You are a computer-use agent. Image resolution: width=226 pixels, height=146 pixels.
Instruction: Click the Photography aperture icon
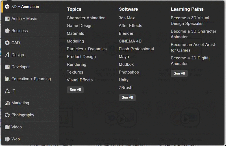[x=7, y=115]
